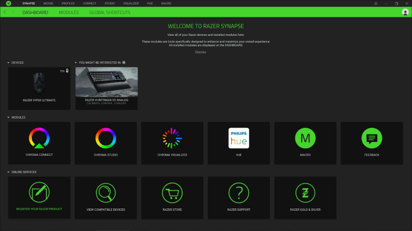The width and height of the screenshot is (412, 231).
Task: Collapse the Online Services section
Action: (8, 172)
